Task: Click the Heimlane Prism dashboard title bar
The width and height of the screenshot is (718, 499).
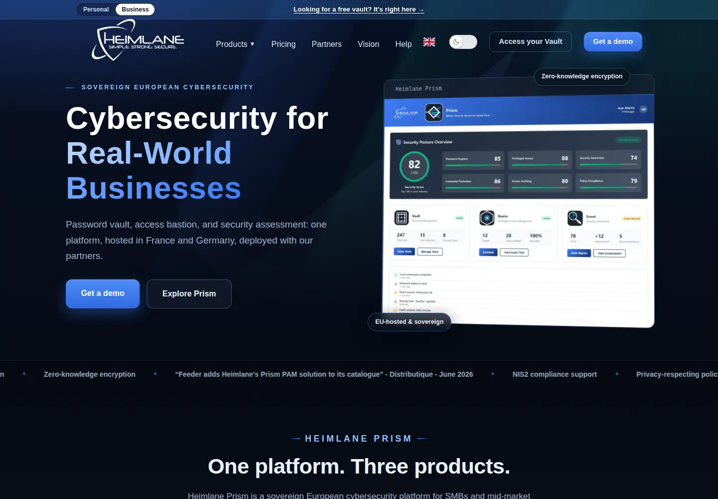Action: click(x=519, y=87)
